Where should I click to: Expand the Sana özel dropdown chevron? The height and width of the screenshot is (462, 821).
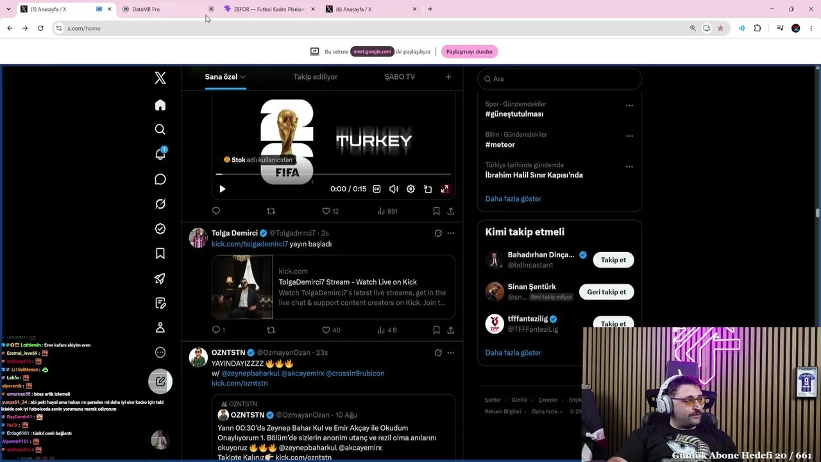pyautogui.click(x=242, y=77)
